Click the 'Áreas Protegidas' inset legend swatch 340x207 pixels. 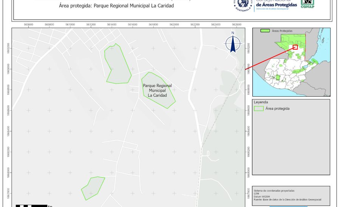pos(266,30)
